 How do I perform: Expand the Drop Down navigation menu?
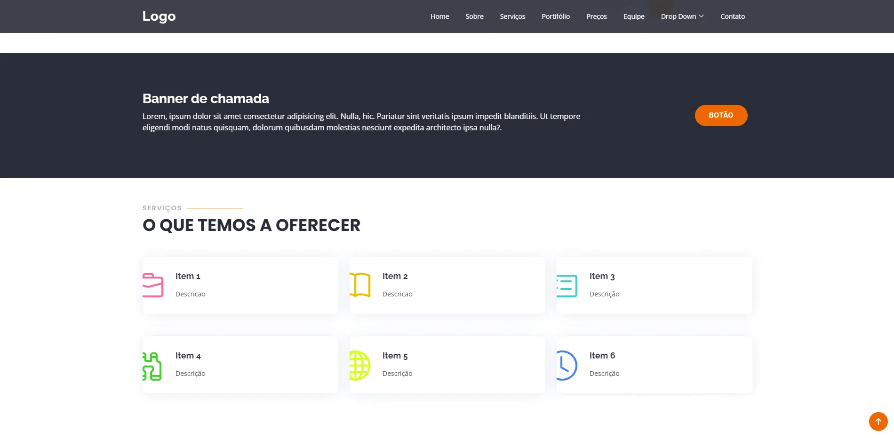[681, 16]
